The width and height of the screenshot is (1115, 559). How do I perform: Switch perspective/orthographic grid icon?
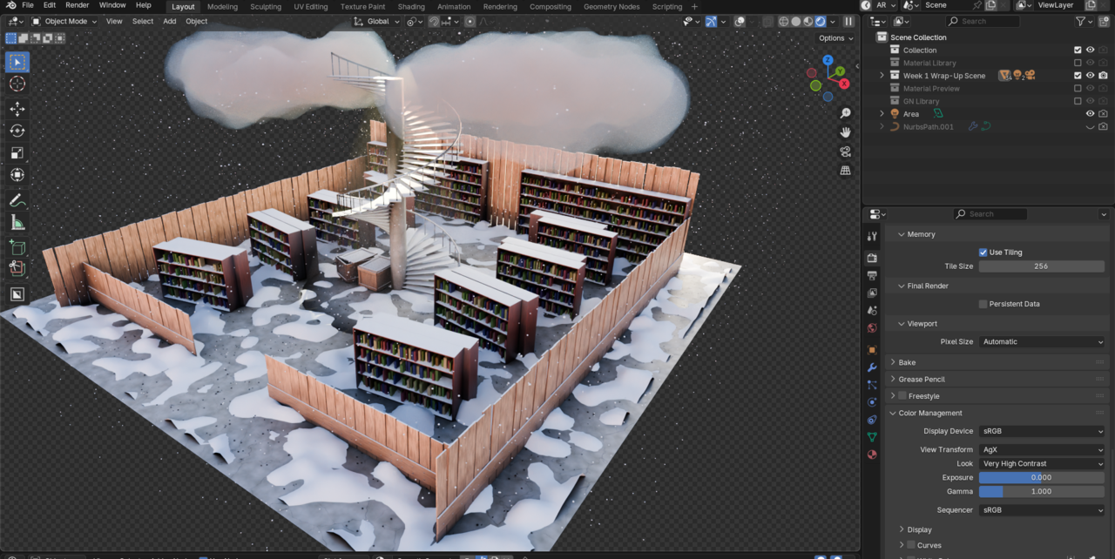tap(845, 171)
